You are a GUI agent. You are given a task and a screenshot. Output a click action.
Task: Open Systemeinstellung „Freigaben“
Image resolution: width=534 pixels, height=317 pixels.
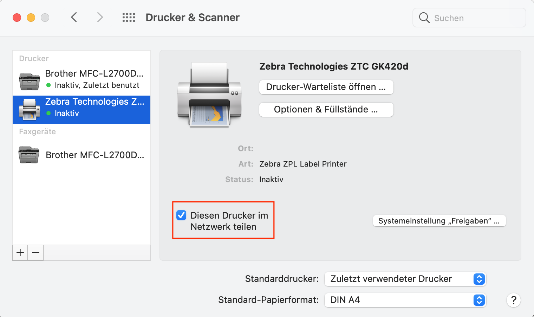click(x=439, y=221)
